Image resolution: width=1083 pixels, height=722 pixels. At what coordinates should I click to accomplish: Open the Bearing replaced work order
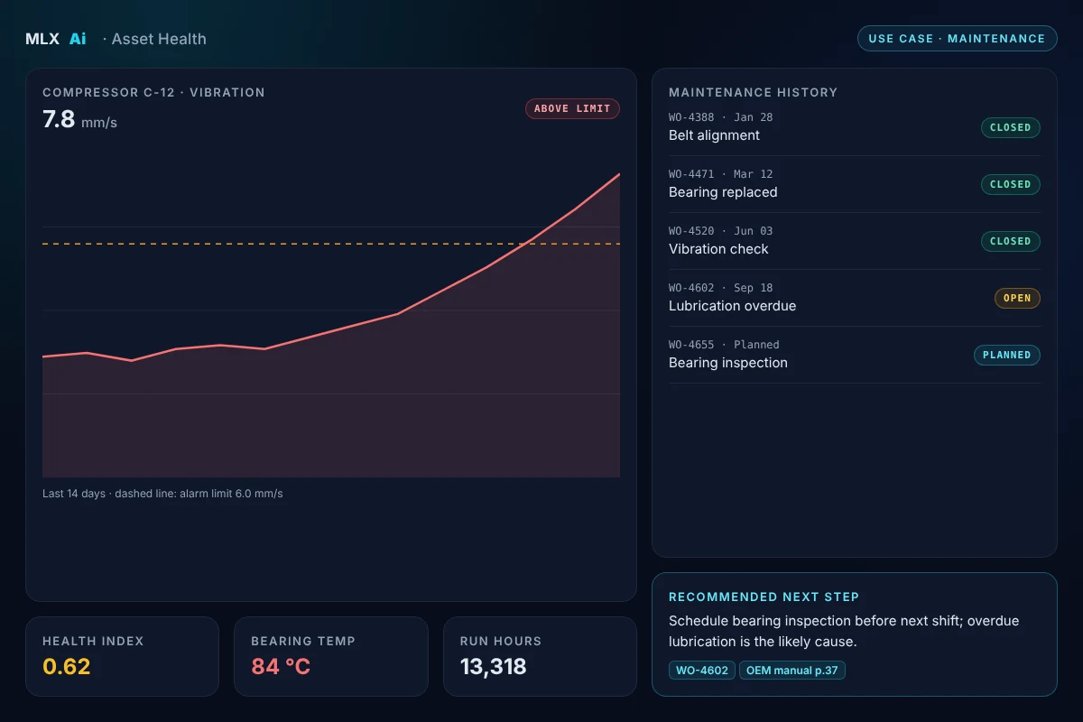tap(854, 184)
